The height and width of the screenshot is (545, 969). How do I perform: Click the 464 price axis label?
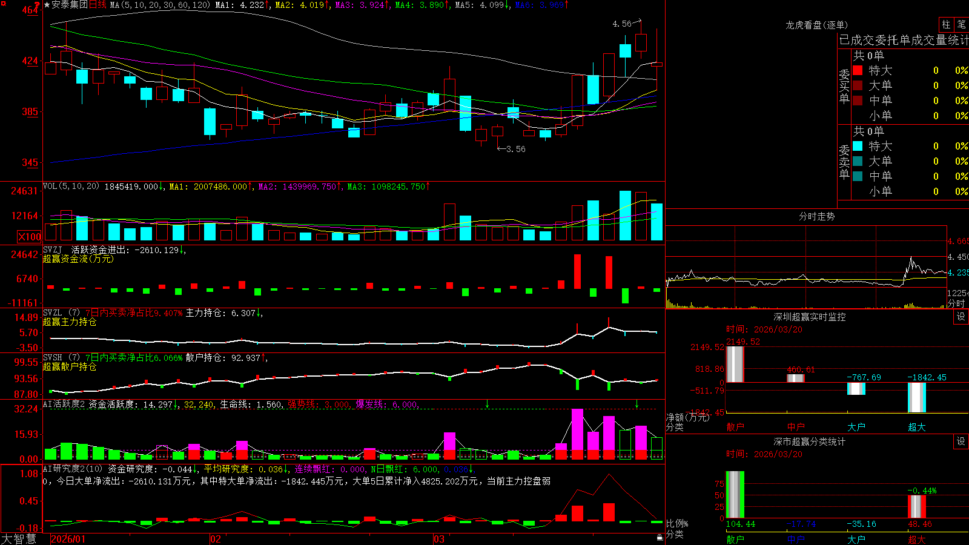[x=30, y=10]
